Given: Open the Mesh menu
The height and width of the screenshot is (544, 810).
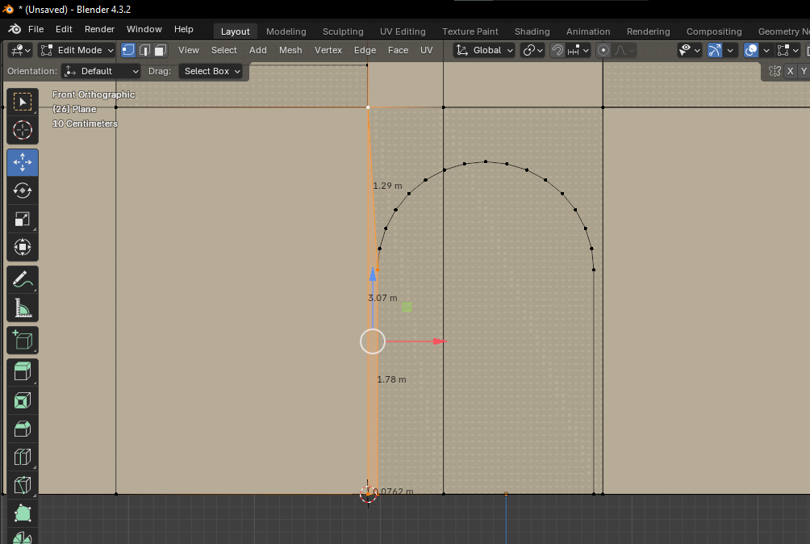Looking at the screenshot, I should [290, 50].
